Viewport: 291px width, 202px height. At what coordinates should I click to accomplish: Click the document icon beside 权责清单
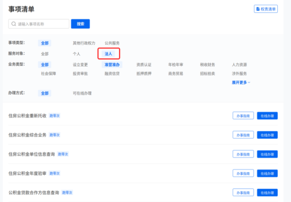pyautogui.click(x=258, y=9)
